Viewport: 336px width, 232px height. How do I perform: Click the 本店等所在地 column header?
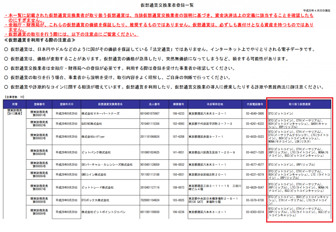coord(215,104)
